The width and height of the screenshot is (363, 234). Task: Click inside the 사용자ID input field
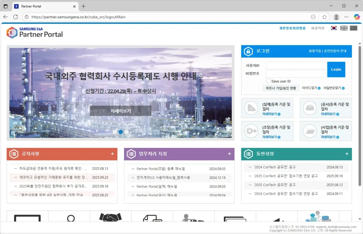(x=296, y=66)
